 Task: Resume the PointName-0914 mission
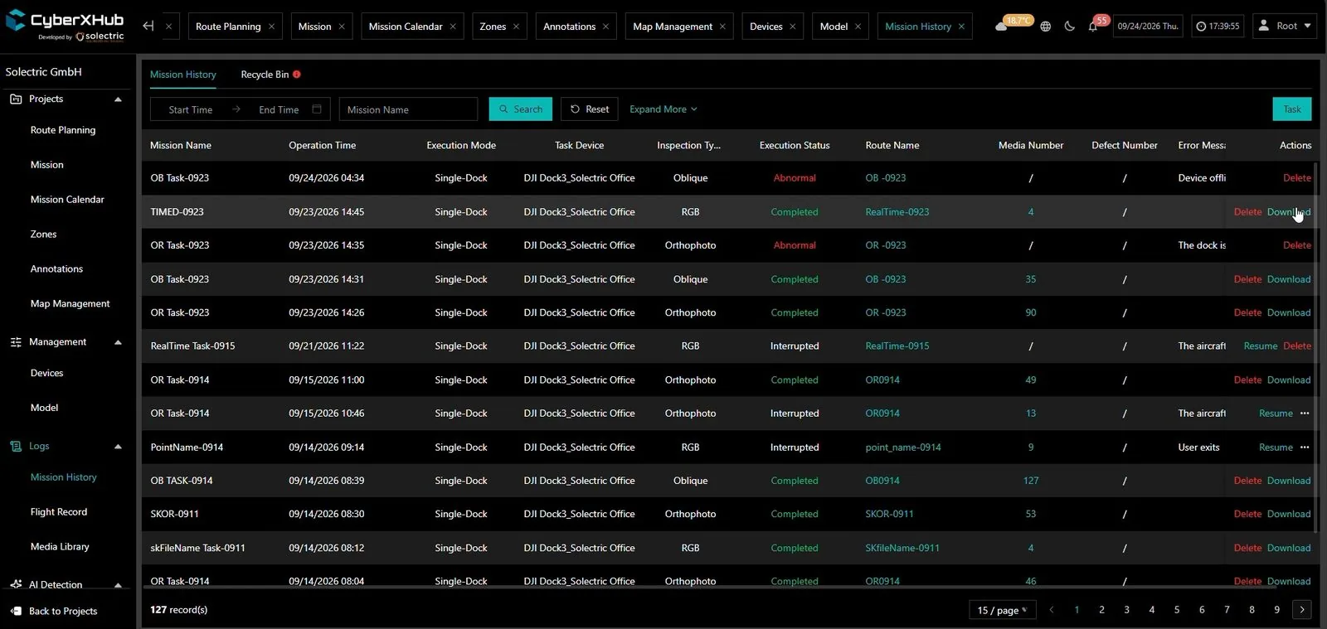click(x=1276, y=448)
